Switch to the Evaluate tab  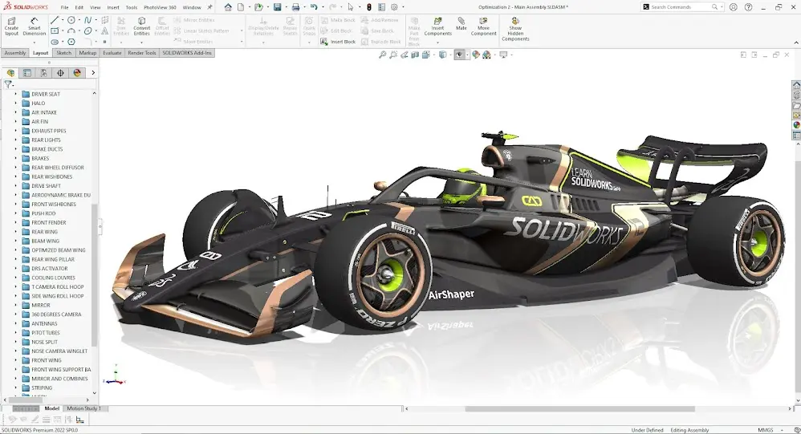click(112, 53)
